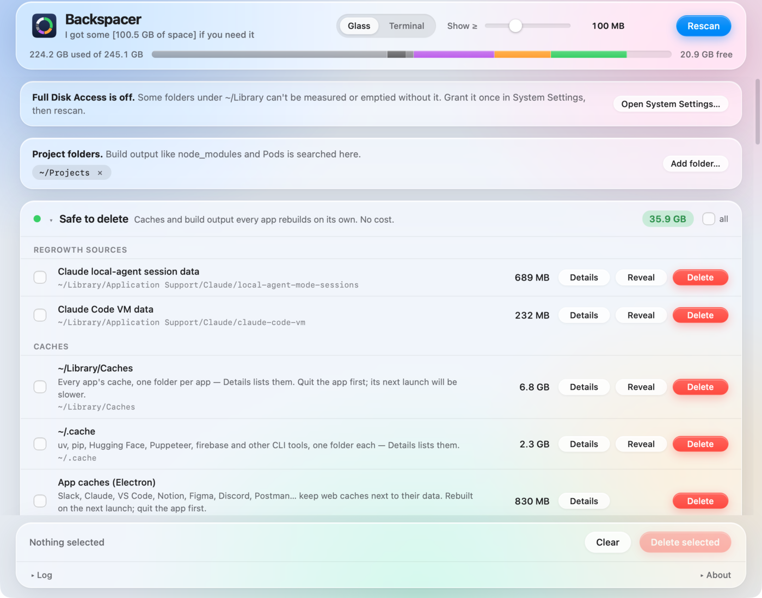This screenshot has width=762, height=598.
Task: Expand the Log section
Action: 41,575
